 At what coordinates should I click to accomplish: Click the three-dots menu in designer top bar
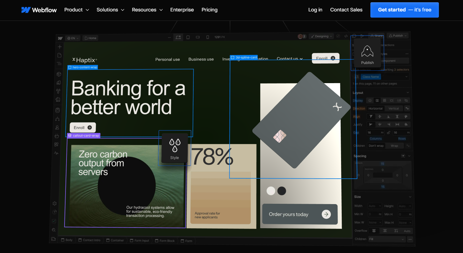click(169, 37)
